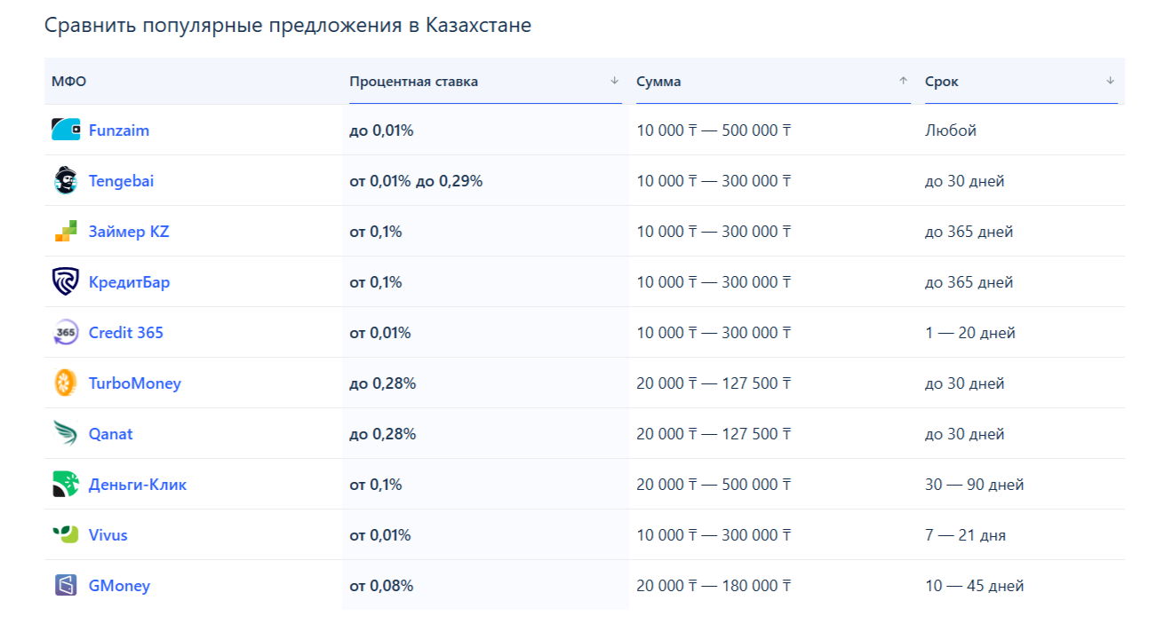Click the Credit 365 round logo
Image resolution: width=1156 pixels, height=624 pixels.
(66, 333)
